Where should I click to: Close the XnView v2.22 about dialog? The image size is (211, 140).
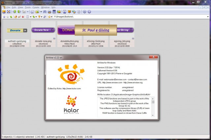(x=153, y=57)
